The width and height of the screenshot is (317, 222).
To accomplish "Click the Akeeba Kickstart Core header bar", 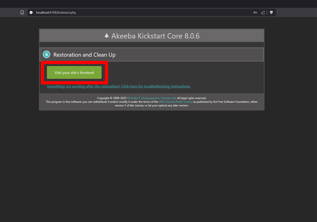I will (x=152, y=36).
